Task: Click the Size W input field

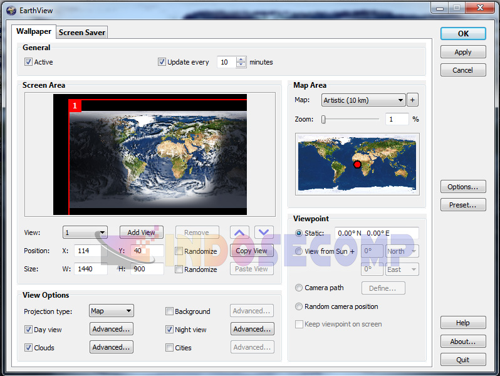Action: (91, 269)
